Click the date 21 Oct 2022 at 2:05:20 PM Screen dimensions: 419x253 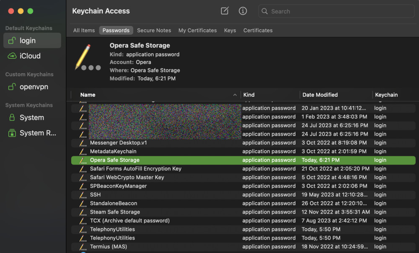tap(335, 169)
